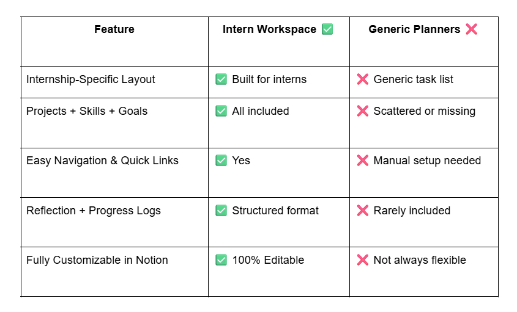
Task: Select the Feature column header
Action: click(114, 29)
